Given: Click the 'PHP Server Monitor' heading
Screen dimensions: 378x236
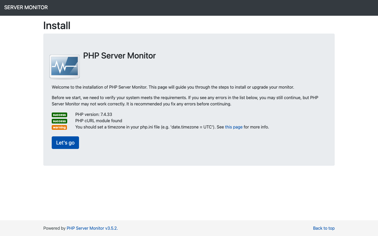Looking at the screenshot, I should tap(119, 56).
